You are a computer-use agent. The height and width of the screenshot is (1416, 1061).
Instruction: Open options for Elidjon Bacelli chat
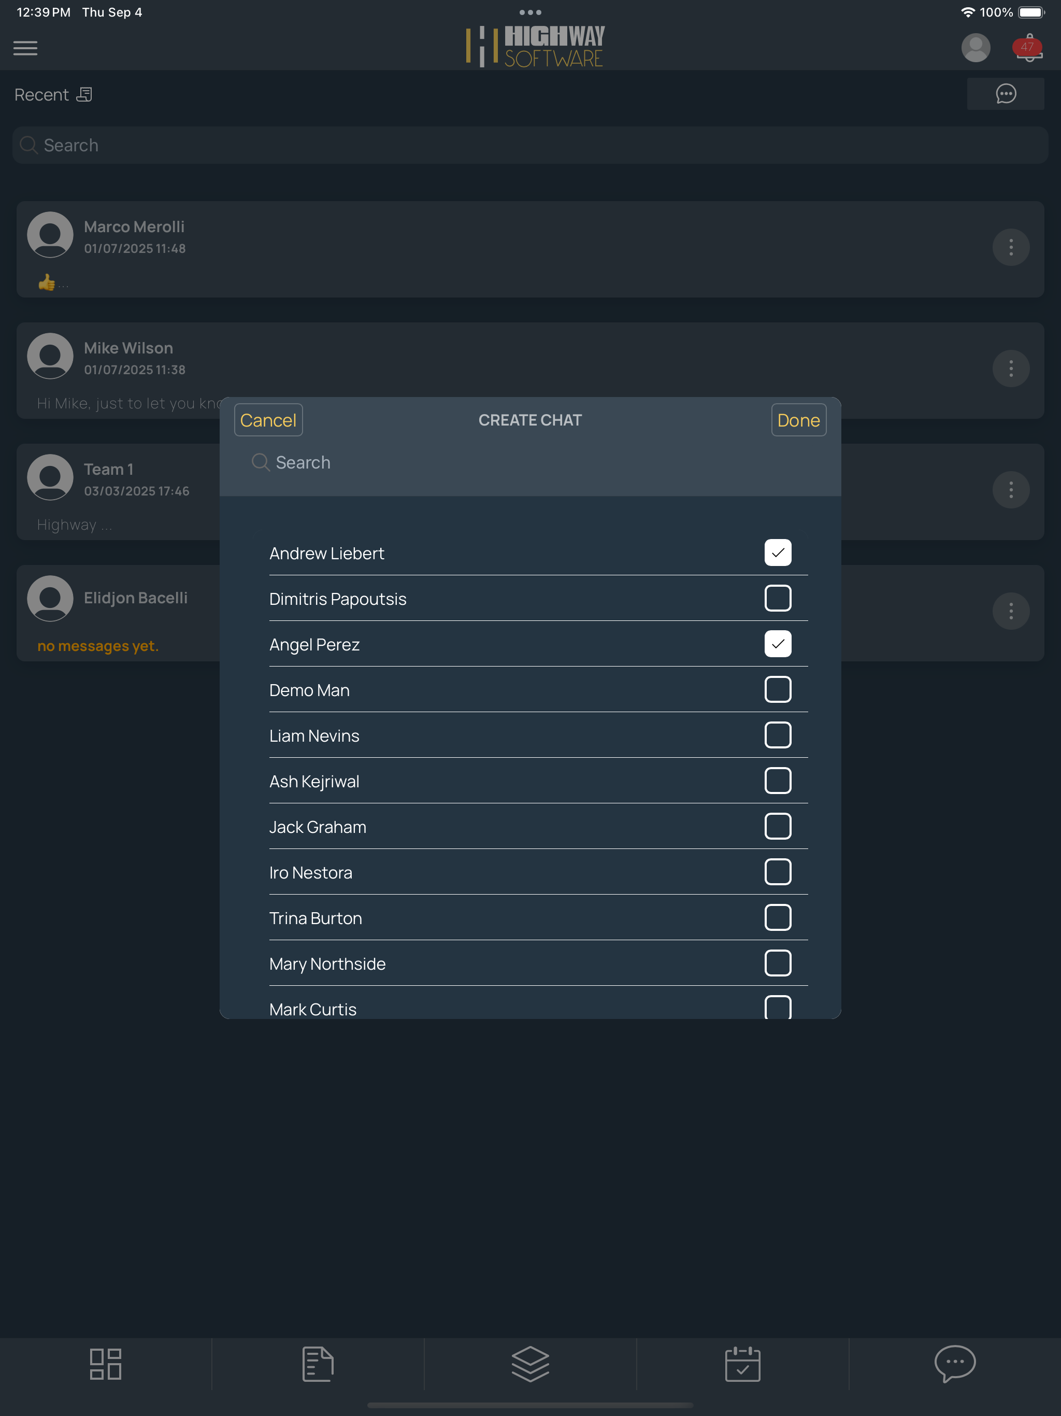pyautogui.click(x=1010, y=611)
